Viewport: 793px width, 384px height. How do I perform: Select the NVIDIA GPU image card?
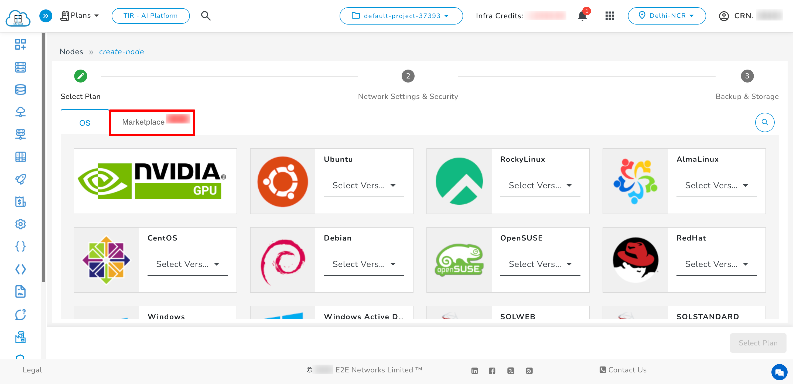(x=155, y=181)
